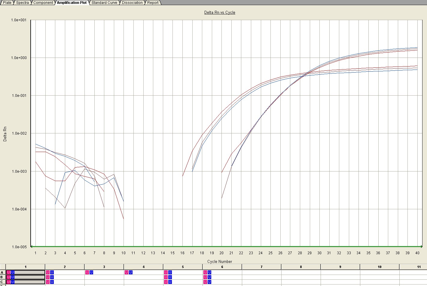
Task: Click pink U icon in well C6
Action: tap(205, 282)
